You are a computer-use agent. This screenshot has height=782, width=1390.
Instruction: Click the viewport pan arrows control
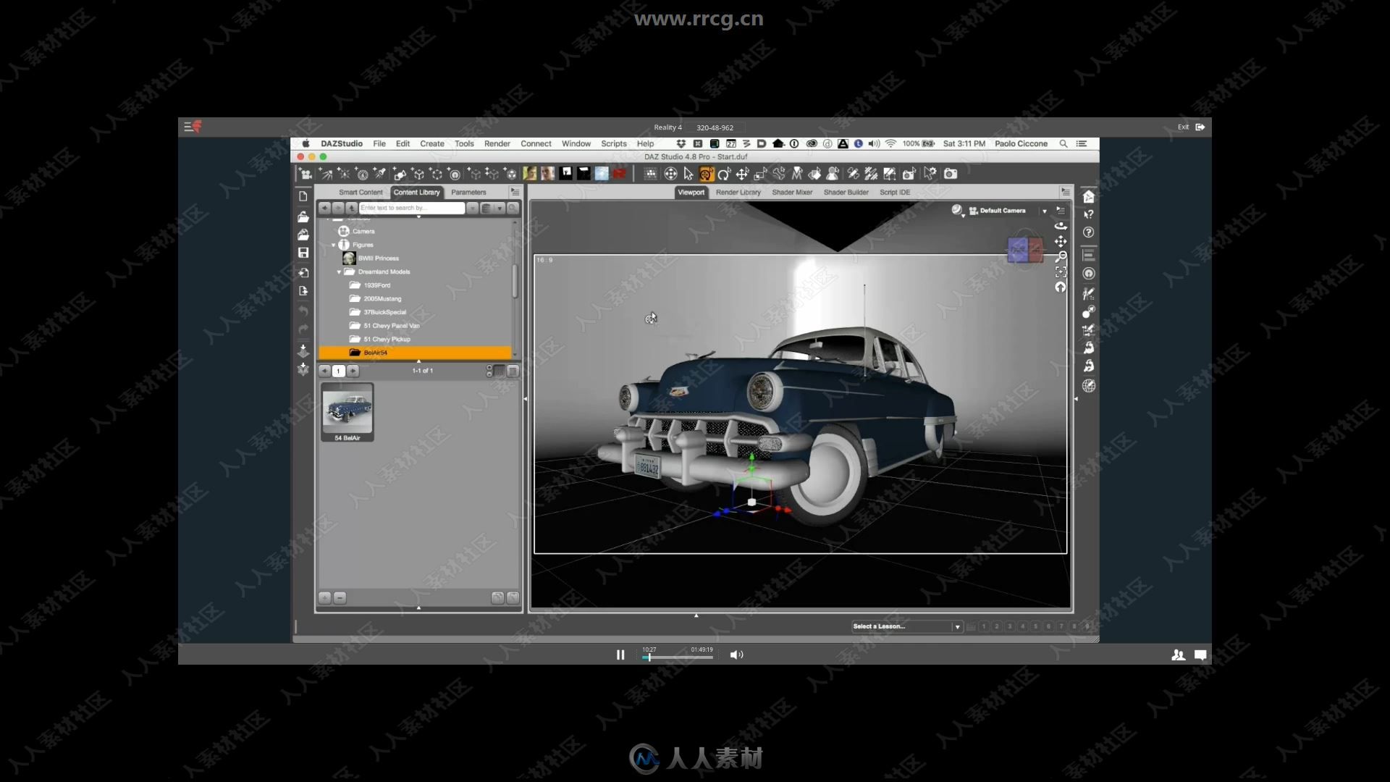1061,241
